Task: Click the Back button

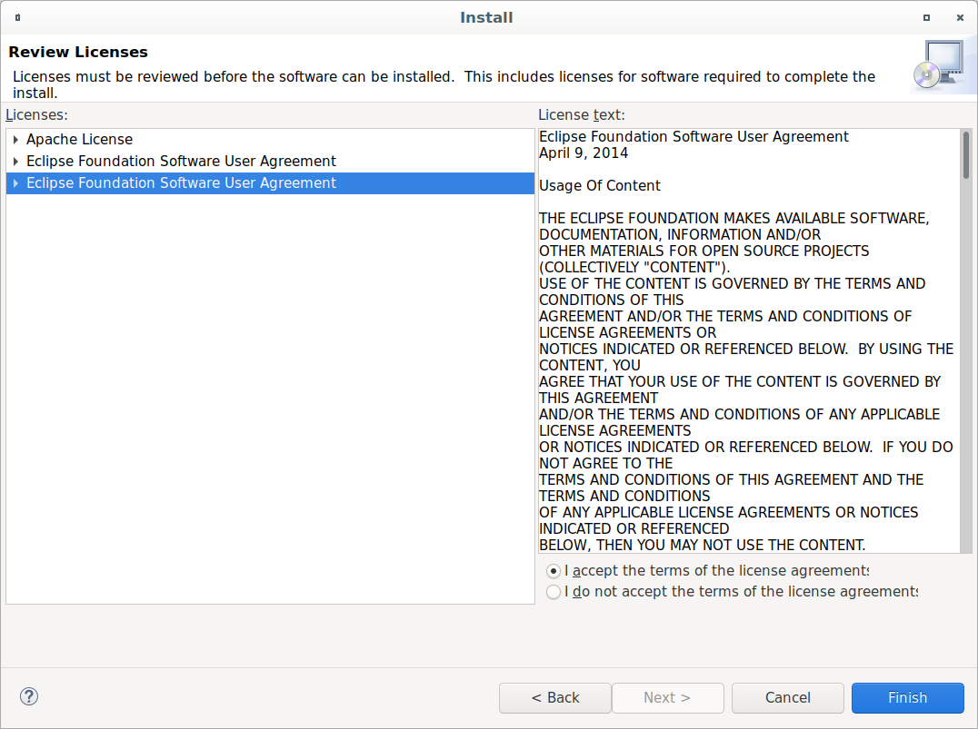Action: point(554,697)
